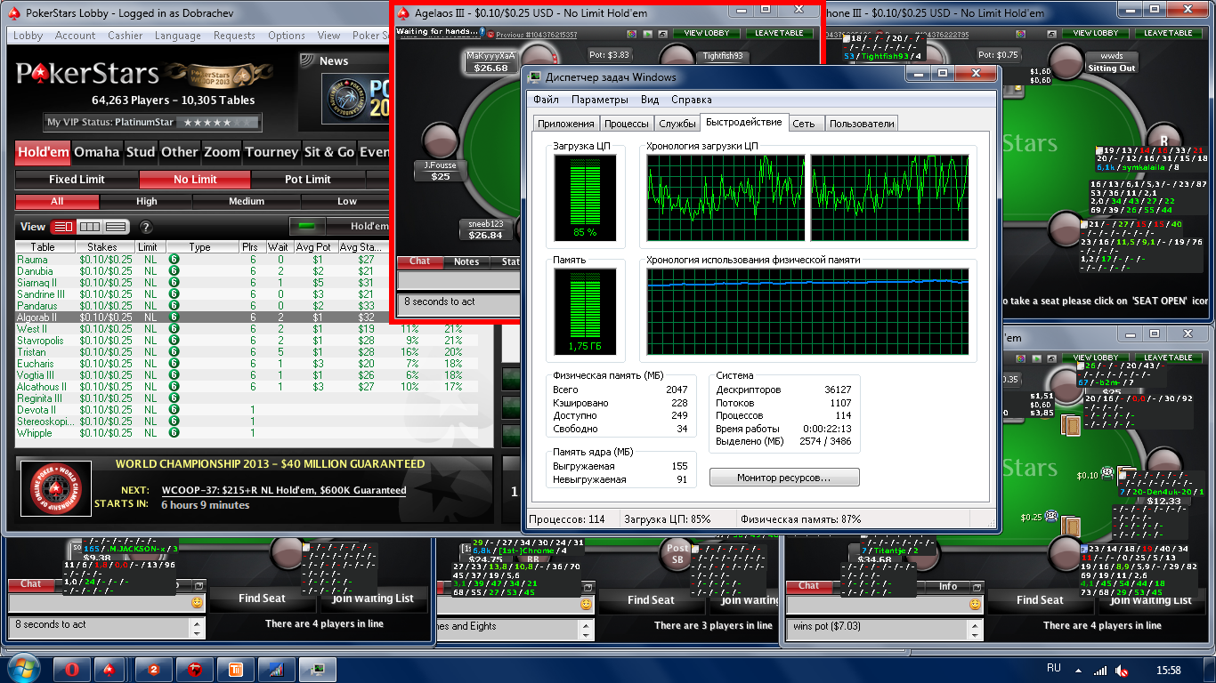Open Opera browser from the taskbar
1216x683 pixels.
(72, 669)
